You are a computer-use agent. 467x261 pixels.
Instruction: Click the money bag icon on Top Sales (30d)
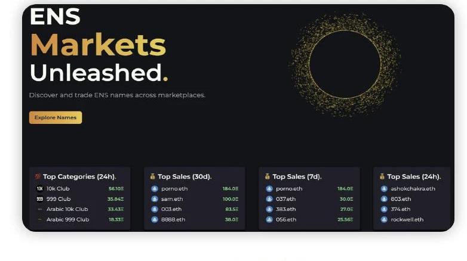[x=152, y=176]
